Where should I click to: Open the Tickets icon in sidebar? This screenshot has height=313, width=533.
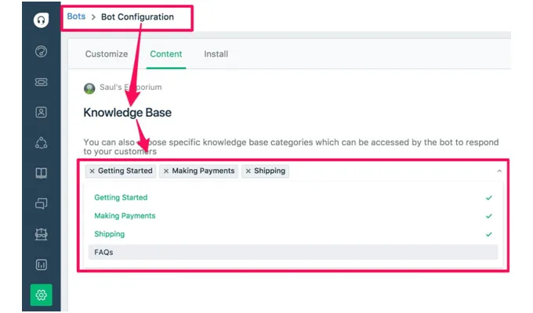click(42, 81)
